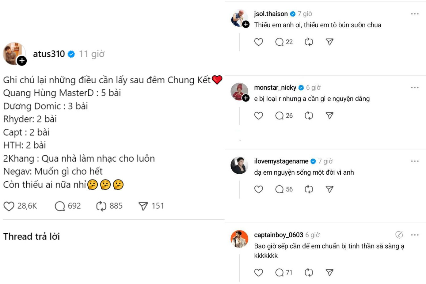The image size is (426, 284).
Task: Toggle the hidden-reply indicator on captainboy_0603's comment
Action: coord(399,234)
